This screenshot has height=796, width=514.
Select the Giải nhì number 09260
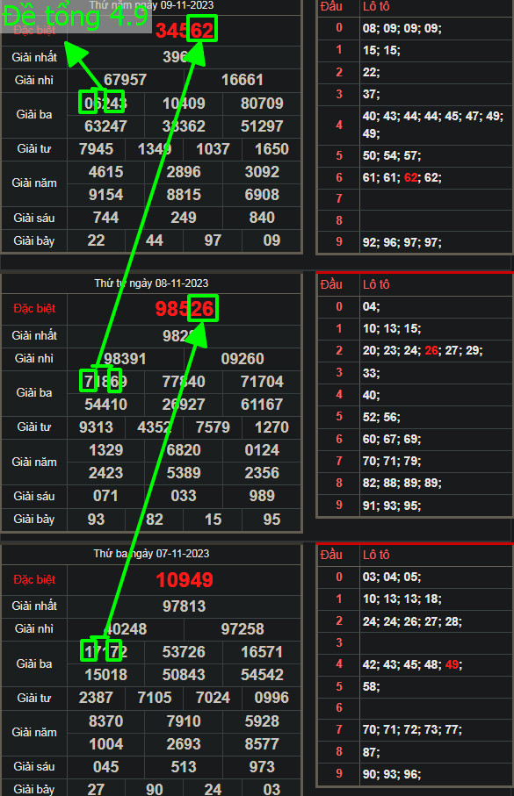point(243,359)
